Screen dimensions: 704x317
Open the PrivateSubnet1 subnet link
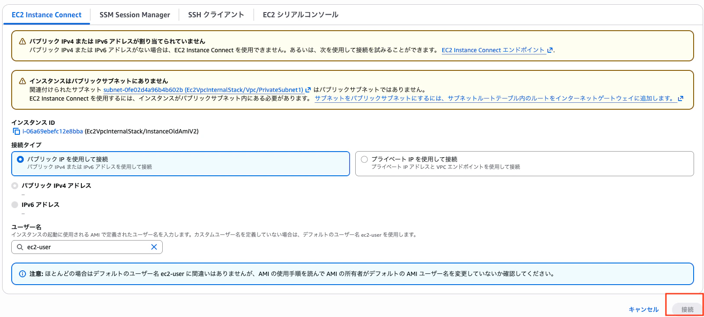click(x=203, y=90)
